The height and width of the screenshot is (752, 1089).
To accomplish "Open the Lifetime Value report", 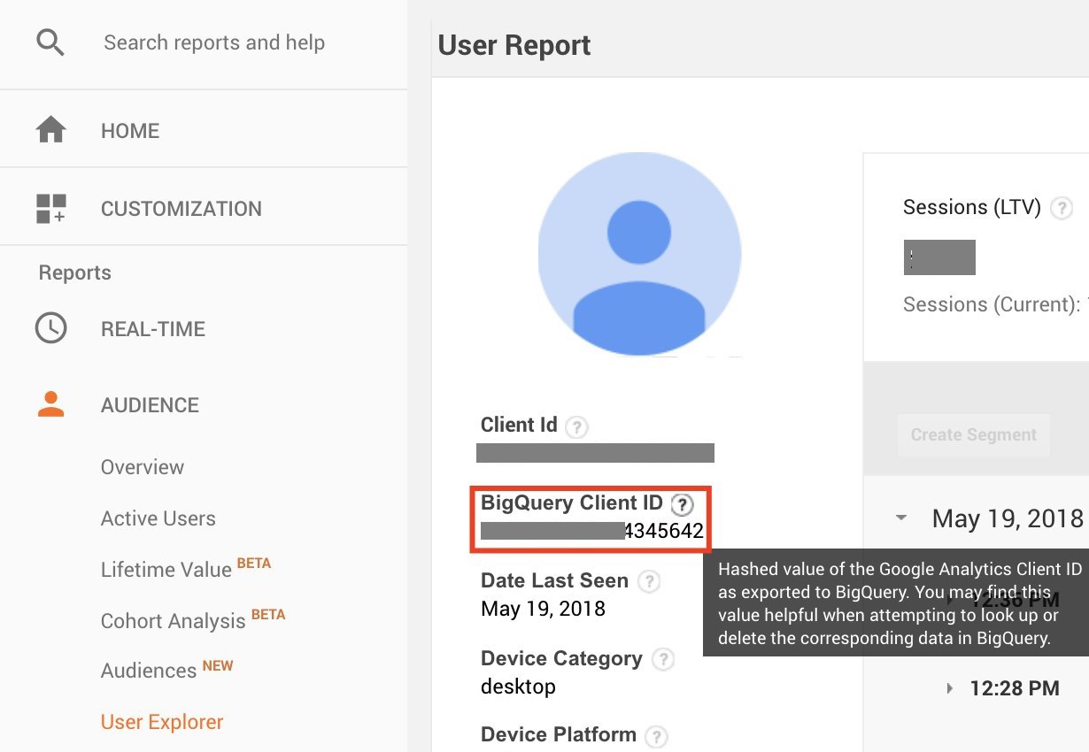I will click(x=166, y=570).
